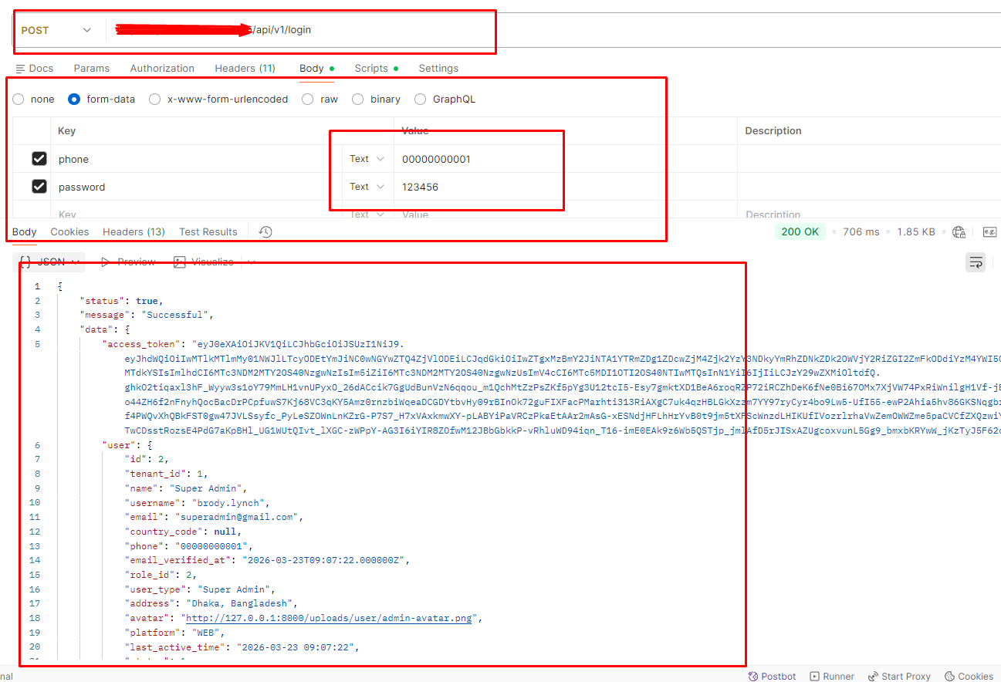
Task: Uncheck the phone parameter checkbox
Action: 39,159
